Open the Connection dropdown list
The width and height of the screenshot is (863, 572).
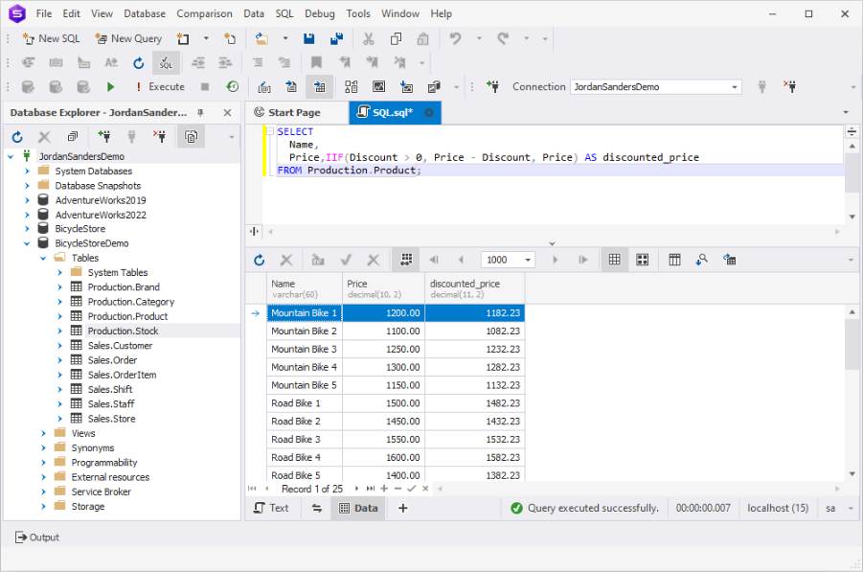(735, 87)
